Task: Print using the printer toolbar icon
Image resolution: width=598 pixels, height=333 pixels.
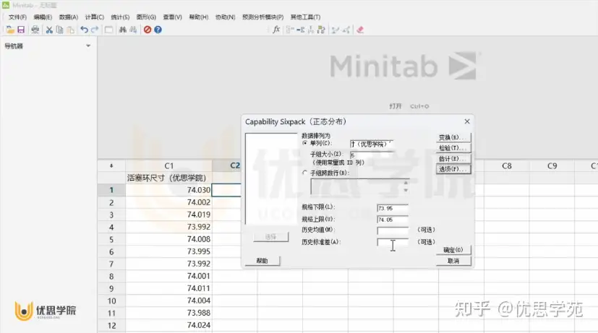Action: click(35, 30)
